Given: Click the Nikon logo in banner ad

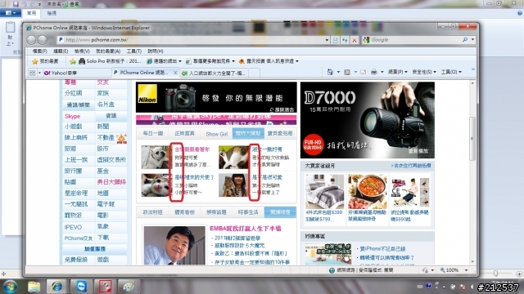Looking at the screenshot, I should 147,94.
